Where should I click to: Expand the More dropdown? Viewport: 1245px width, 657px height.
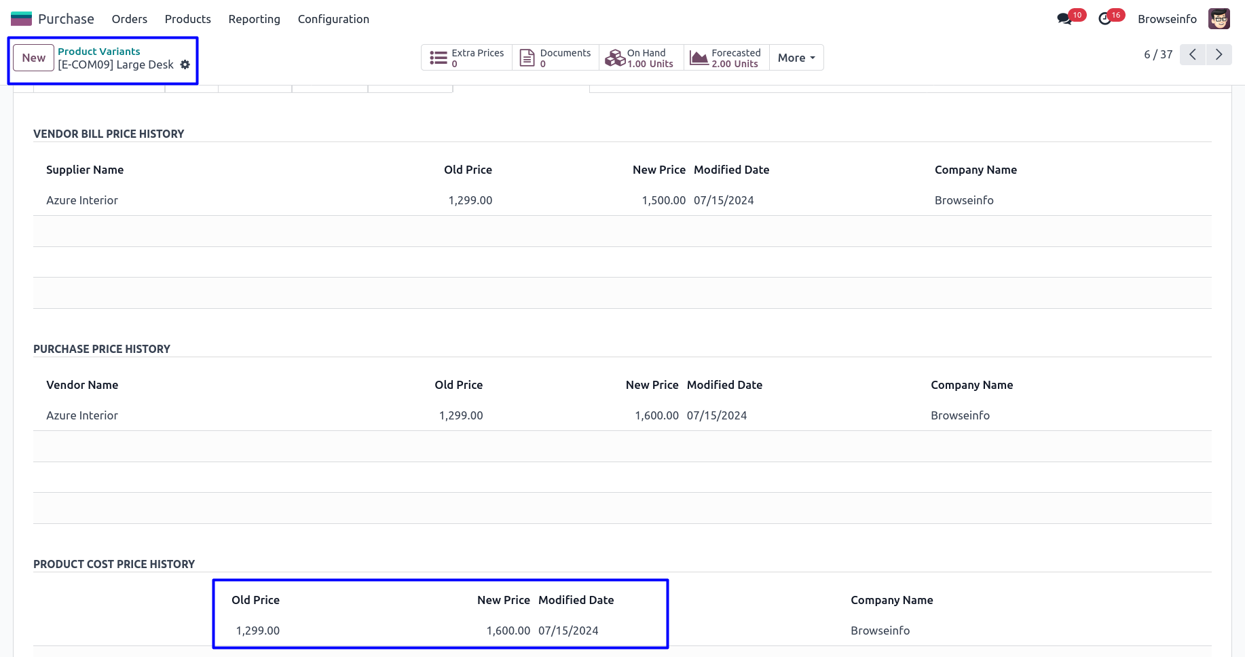796,58
